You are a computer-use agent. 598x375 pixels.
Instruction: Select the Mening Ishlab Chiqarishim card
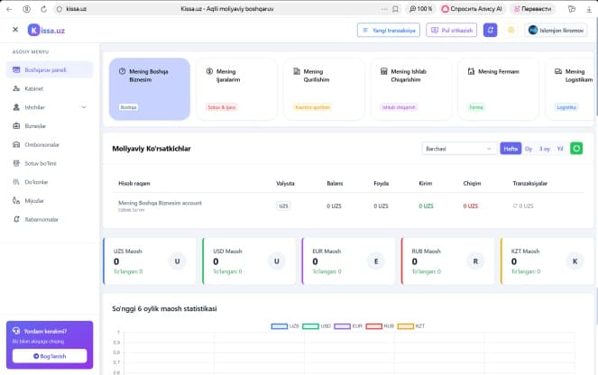click(411, 89)
